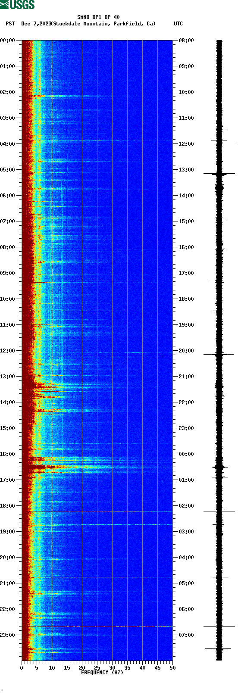Click the 18:00 label on the PST axis
Image resolution: width=238 pixels, height=695 pixels.
(8, 506)
